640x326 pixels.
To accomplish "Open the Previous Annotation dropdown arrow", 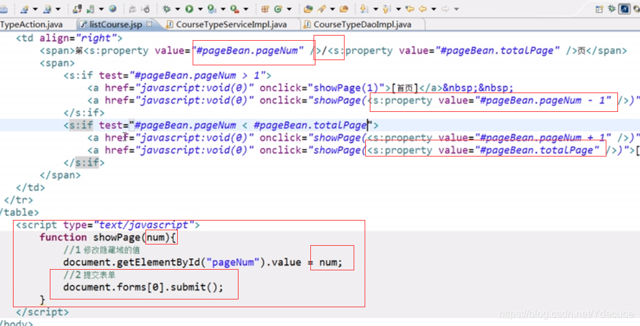I will (x=398, y=8).
